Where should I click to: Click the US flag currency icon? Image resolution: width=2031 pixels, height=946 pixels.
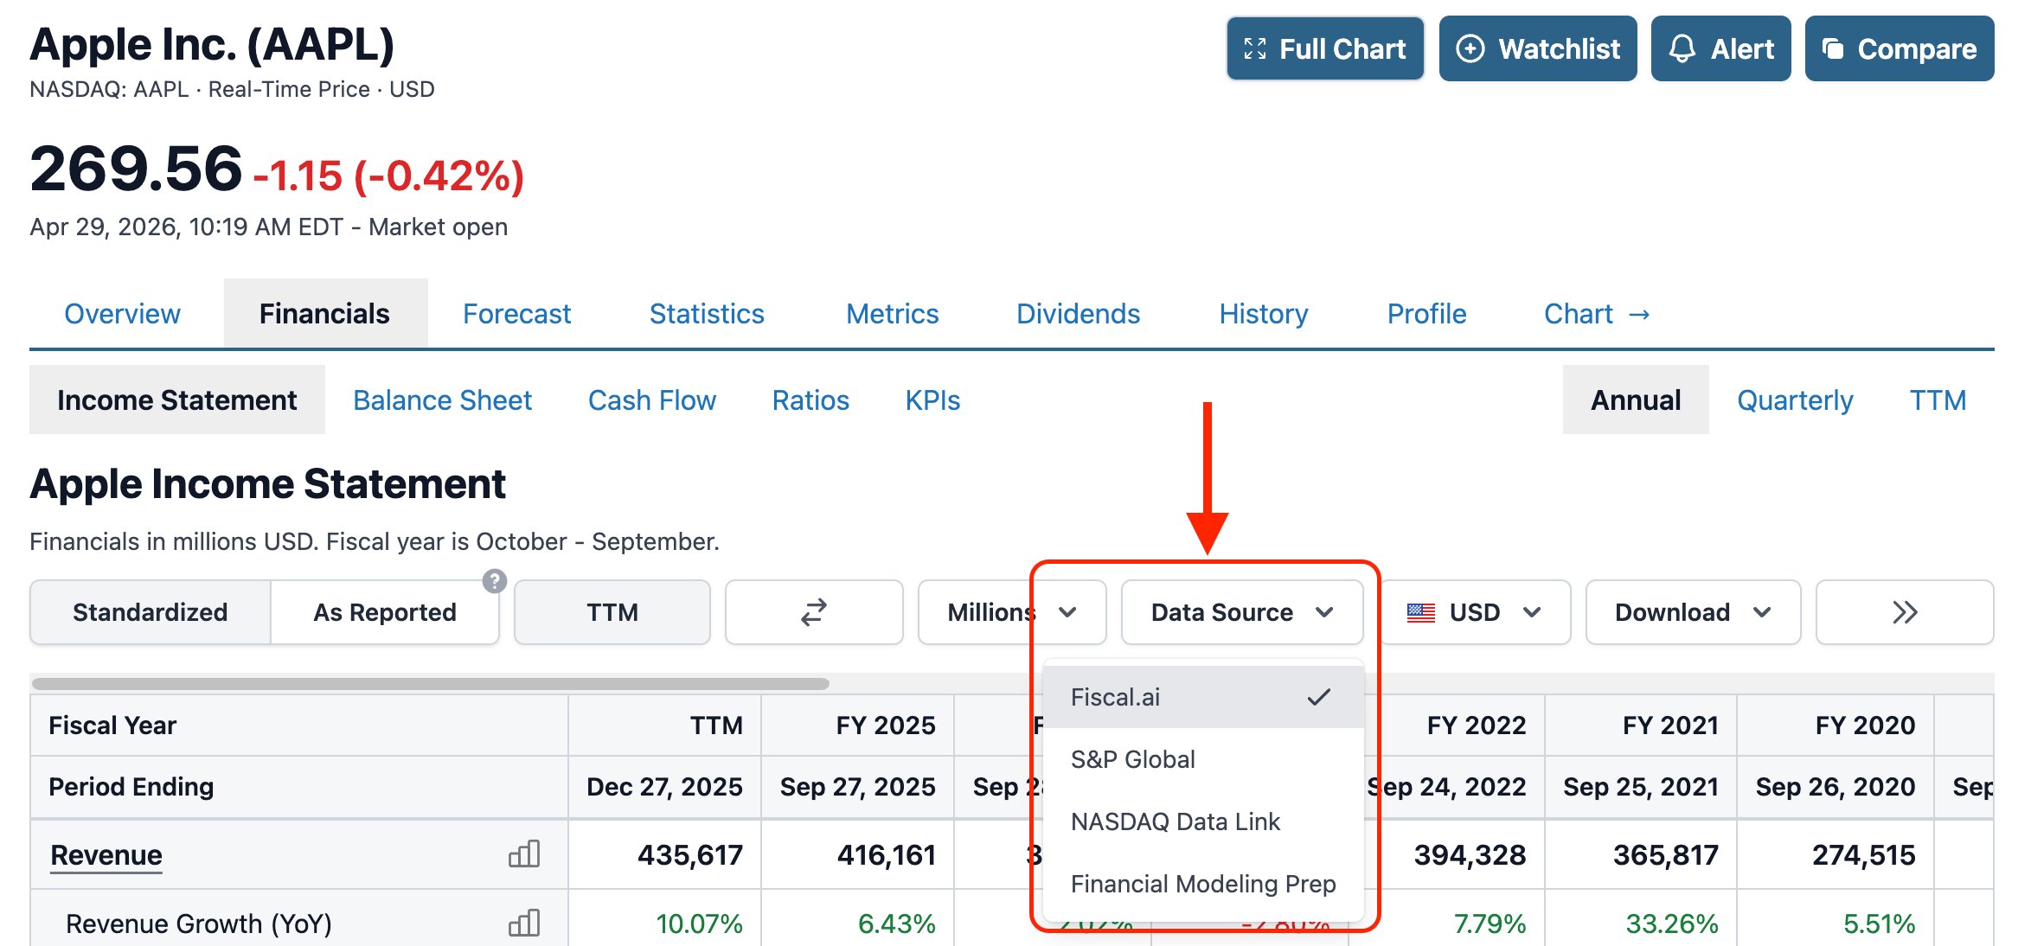[1421, 613]
